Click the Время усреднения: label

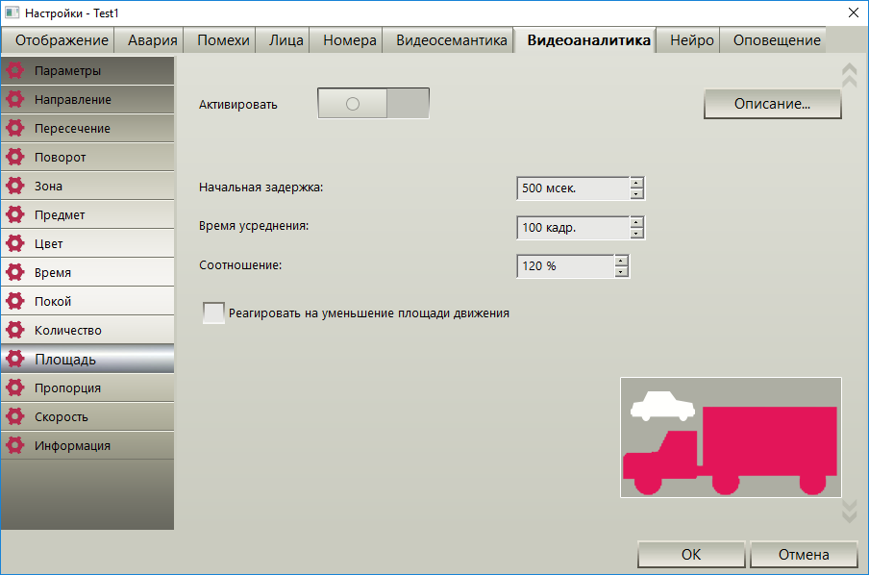254,226
